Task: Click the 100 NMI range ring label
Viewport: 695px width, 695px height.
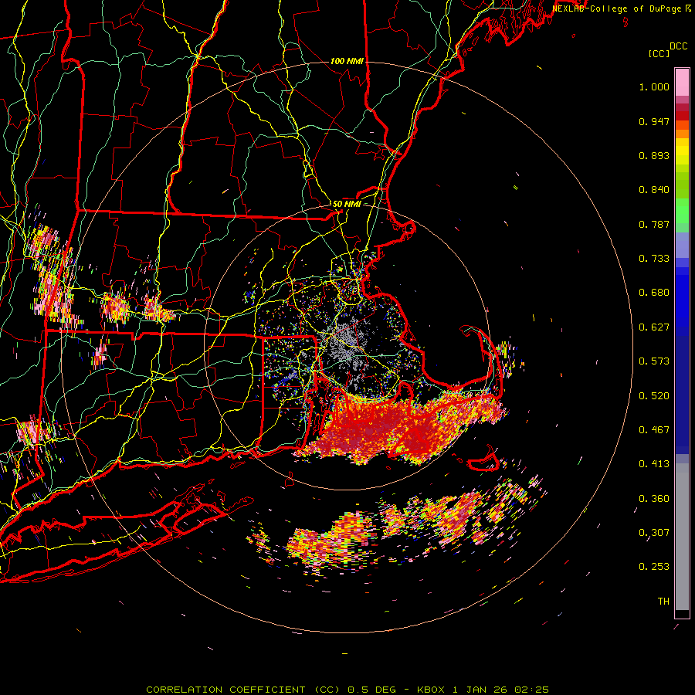Action: [347, 61]
